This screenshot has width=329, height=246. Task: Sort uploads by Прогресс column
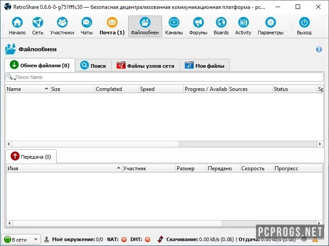click(298, 168)
